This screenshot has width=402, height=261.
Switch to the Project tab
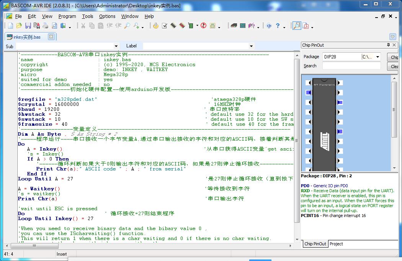(x=336, y=244)
